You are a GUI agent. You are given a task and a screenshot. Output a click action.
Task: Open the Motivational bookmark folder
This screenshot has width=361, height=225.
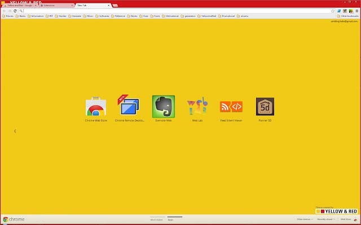(x=170, y=16)
